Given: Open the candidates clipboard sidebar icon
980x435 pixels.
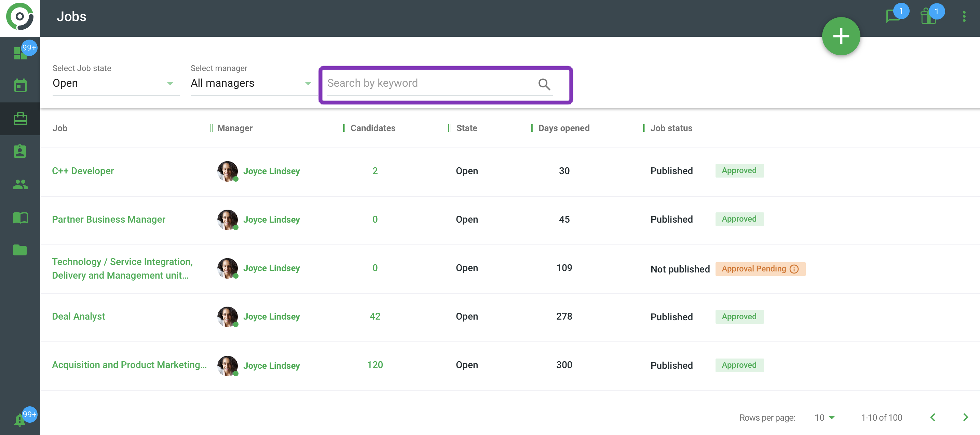Looking at the screenshot, I should pos(20,151).
